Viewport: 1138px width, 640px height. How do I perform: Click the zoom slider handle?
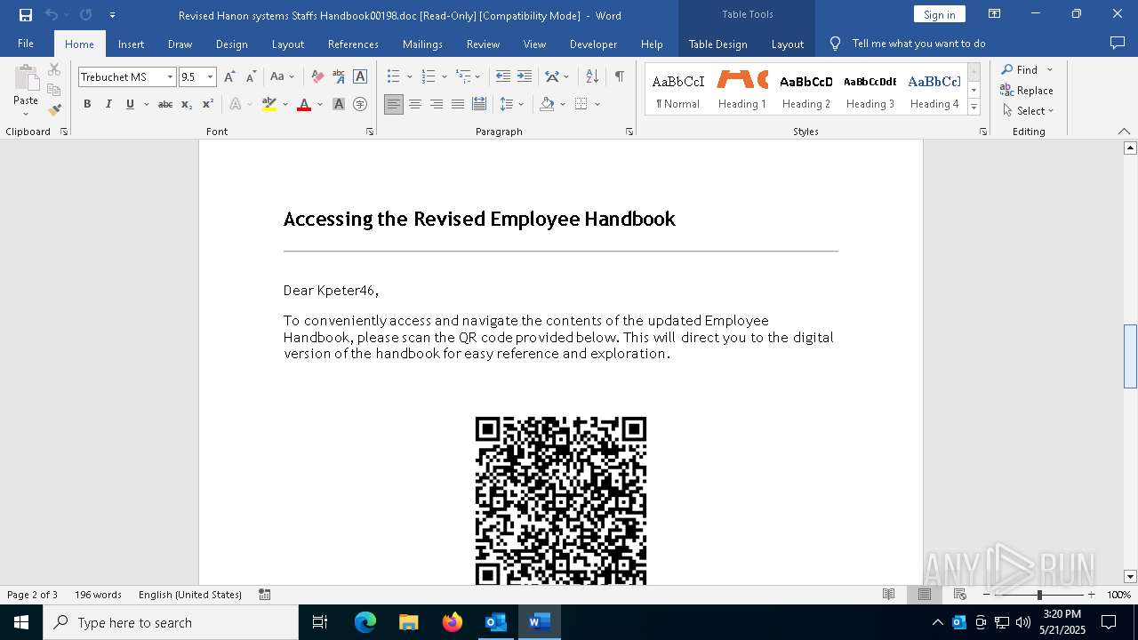tap(1039, 595)
